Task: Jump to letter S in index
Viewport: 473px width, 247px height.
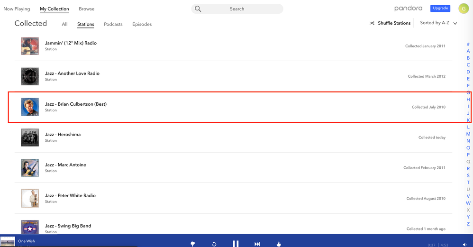Action: click(468, 175)
